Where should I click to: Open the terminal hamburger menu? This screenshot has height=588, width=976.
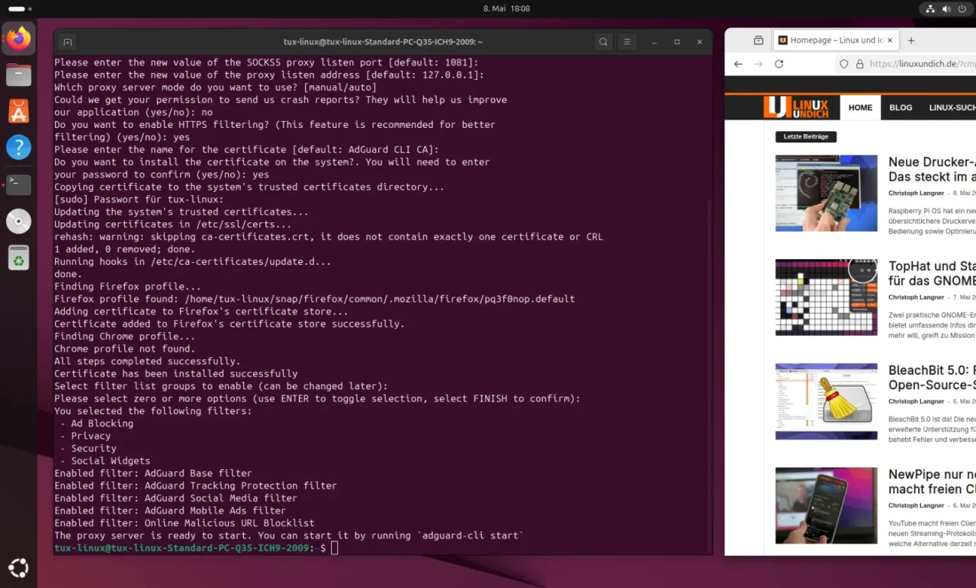pyautogui.click(x=627, y=42)
